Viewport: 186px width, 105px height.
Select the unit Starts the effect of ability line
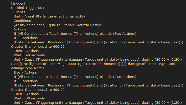[x=49, y=16]
